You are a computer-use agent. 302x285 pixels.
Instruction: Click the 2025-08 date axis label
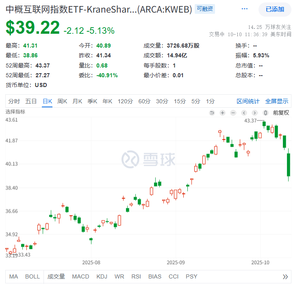(x=91, y=263)
